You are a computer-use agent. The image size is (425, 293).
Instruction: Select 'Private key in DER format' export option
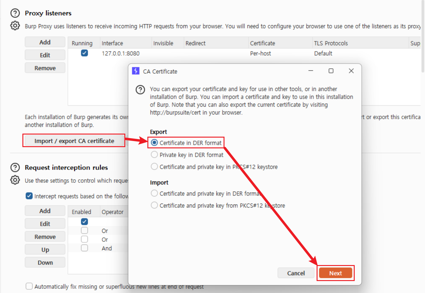pyautogui.click(x=154, y=154)
